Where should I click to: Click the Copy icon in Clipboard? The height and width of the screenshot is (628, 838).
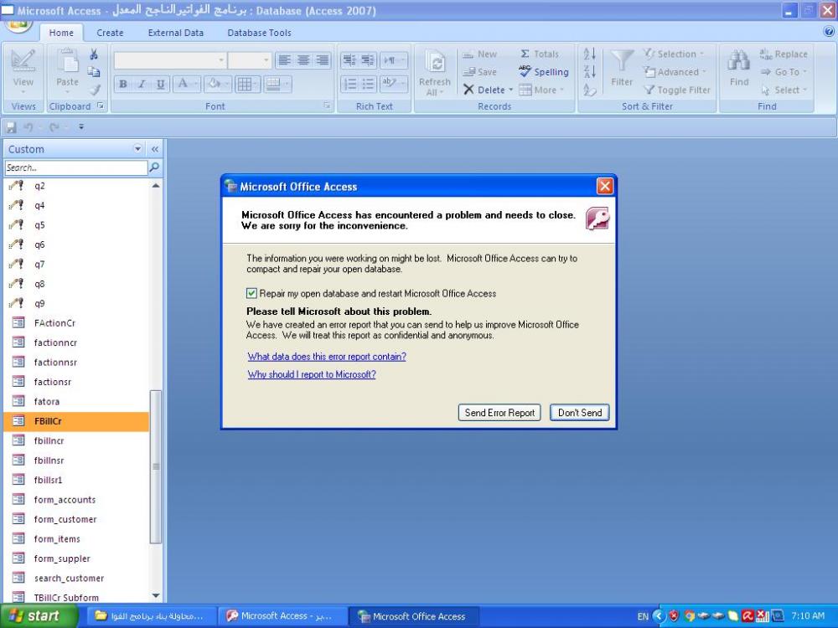point(94,71)
